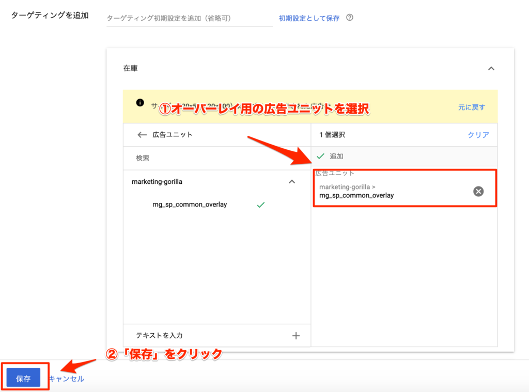
Task: Collapse the 在庫 section chevron
Action: tap(491, 69)
